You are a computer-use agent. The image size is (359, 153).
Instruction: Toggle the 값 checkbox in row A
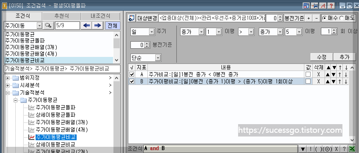[308, 74]
